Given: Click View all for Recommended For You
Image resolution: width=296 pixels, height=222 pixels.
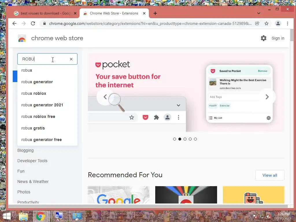Looking at the screenshot, I should click(x=270, y=175).
